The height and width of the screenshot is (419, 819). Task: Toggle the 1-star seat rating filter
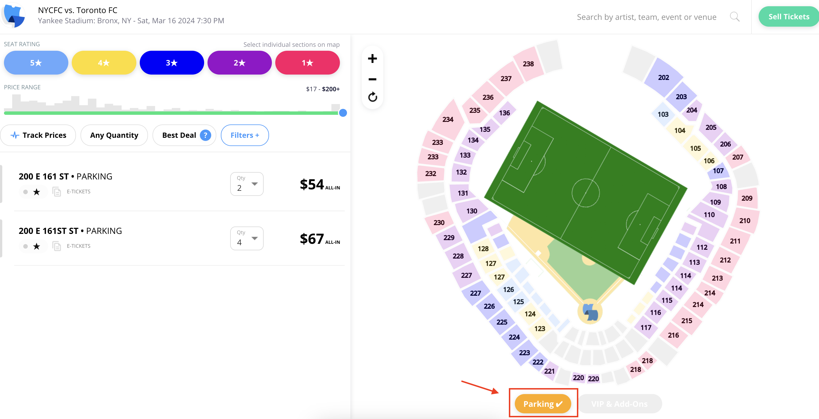click(307, 63)
